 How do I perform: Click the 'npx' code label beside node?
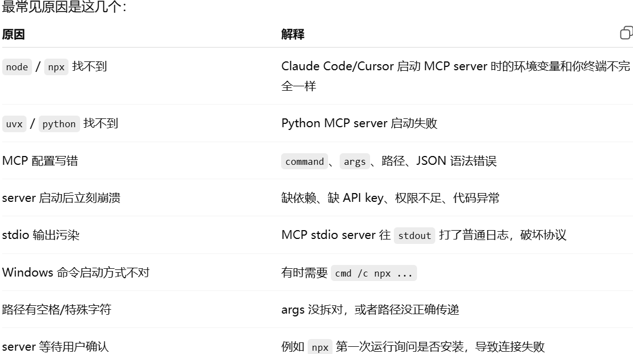tap(56, 67)
